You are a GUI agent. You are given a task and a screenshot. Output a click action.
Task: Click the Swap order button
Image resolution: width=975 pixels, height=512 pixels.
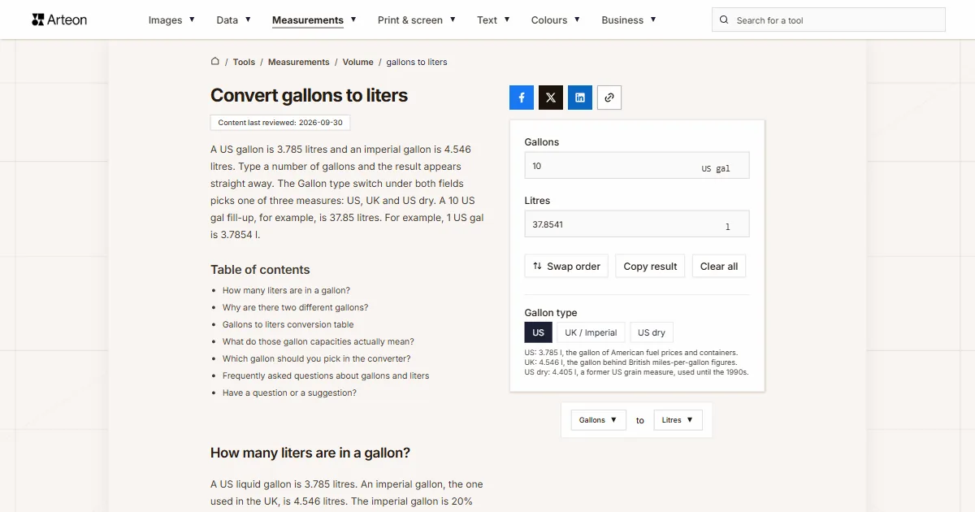566,267
